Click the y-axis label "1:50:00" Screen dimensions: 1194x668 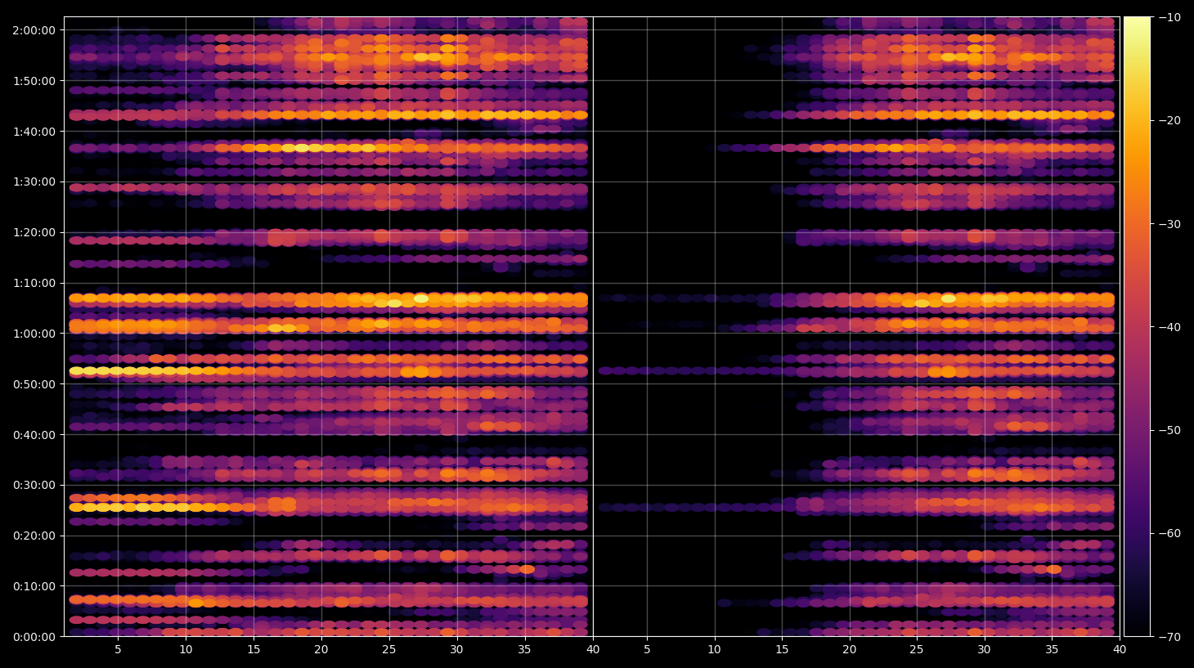click(x=34, y=81)
